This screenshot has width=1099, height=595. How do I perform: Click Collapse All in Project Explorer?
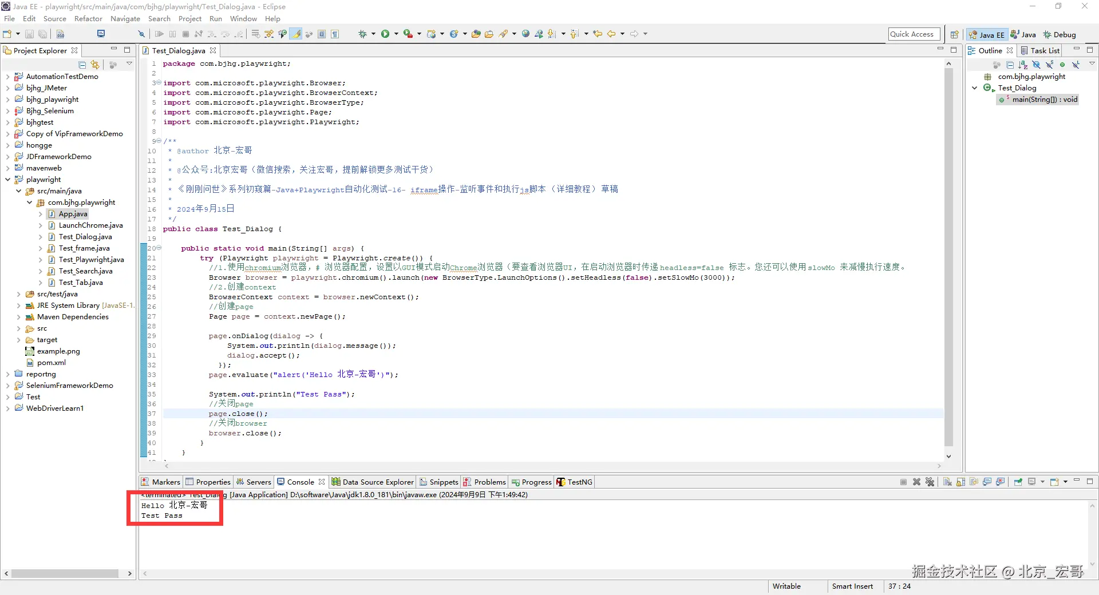82,65
